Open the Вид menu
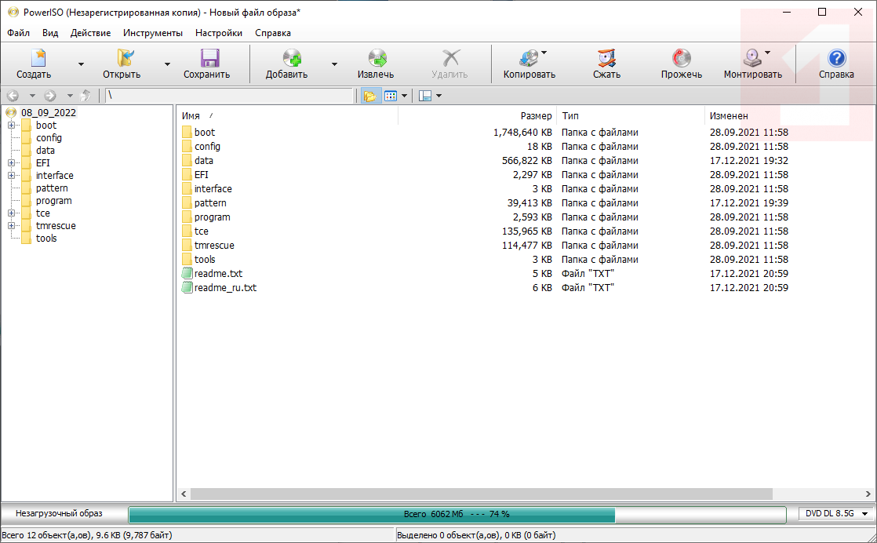Screen dimensions: 877x543 50,33
